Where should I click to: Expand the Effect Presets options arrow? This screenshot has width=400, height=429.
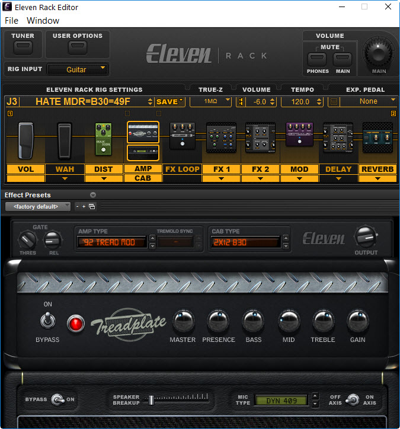pyautogui.click(x=93, y=195)
